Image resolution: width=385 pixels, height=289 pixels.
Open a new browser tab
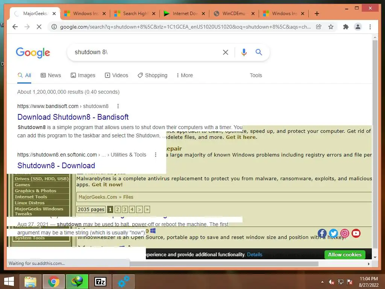tap(317, 14)
